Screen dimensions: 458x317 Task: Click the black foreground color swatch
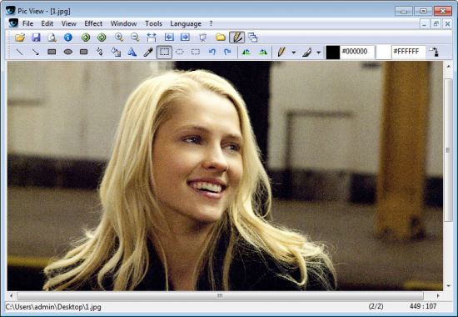click(x=333, y=53)
